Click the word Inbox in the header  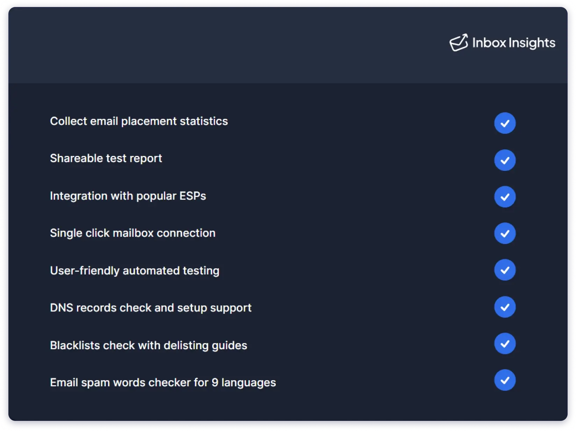(489, 43)
